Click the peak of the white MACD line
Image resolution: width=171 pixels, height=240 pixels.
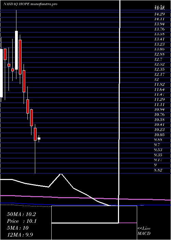tap(61, 174)
